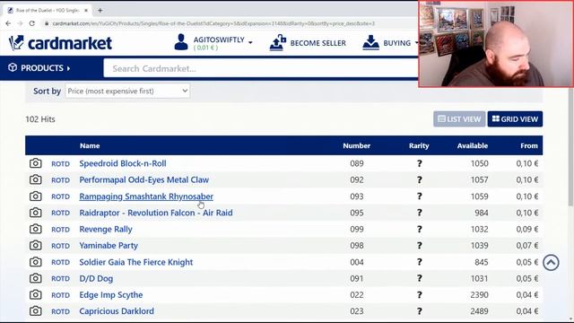Sort by Number column header
This screenshot has width=574, height=323.
[357, 145]
